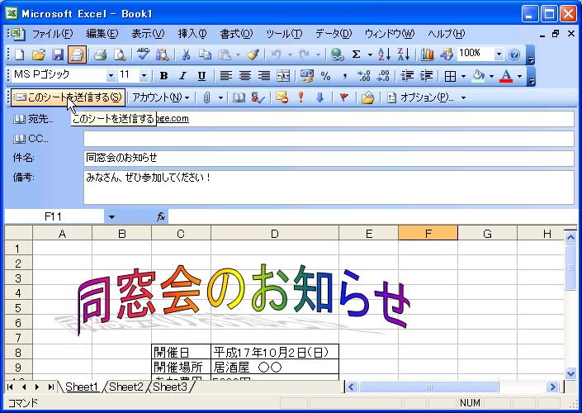Click このシートを送信する send button
The height and width of the screenshot is (413, 582).
tap(68, 97)
